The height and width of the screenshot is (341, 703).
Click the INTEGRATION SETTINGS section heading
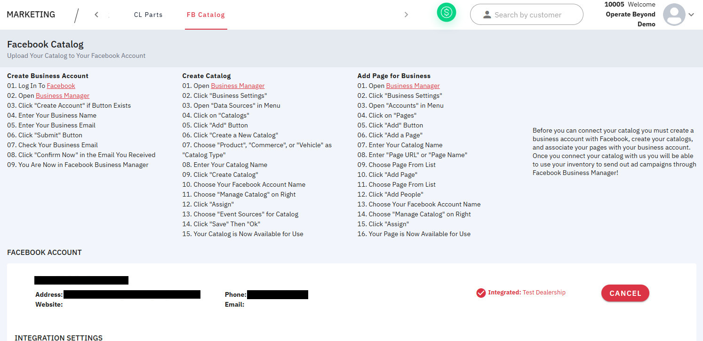coord(58,338)
